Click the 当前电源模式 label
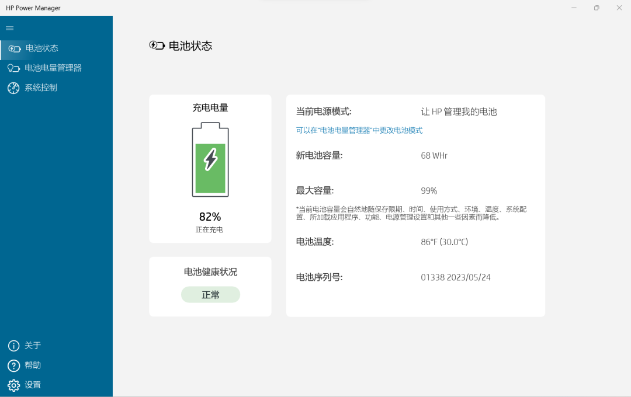631x397 pixels. tap(324, 112)
